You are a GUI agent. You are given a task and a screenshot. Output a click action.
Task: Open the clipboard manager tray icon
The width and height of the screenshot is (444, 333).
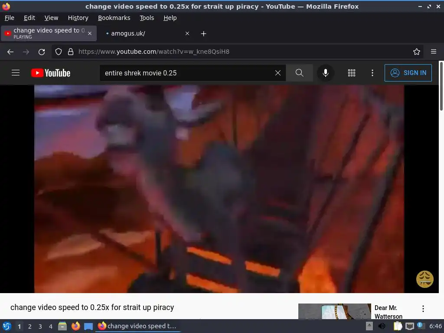tap(398, 326)
